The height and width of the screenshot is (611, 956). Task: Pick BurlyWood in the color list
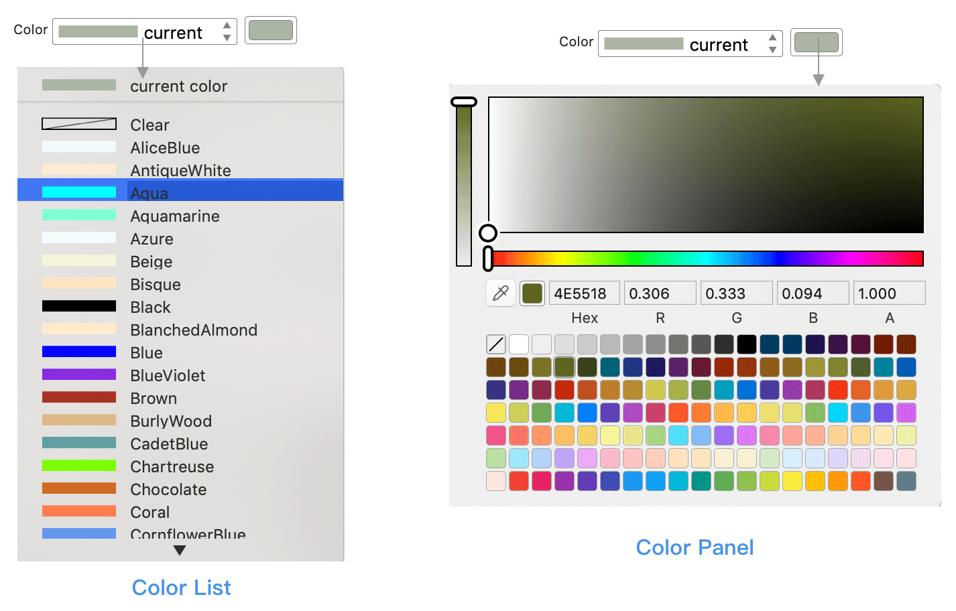tap(180, 421)
